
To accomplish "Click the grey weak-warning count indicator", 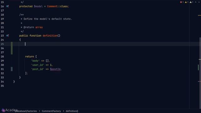I will (191, 2).
